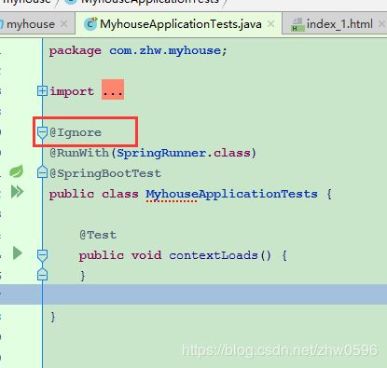This screenshot has width=387, height=368.
Task: Click the package keyword
Action: [x=76, y=50]
